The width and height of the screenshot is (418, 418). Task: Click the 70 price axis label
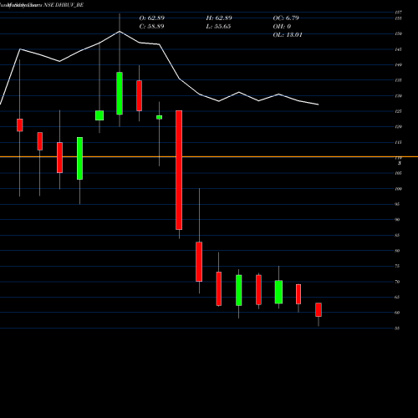point(397,282)
